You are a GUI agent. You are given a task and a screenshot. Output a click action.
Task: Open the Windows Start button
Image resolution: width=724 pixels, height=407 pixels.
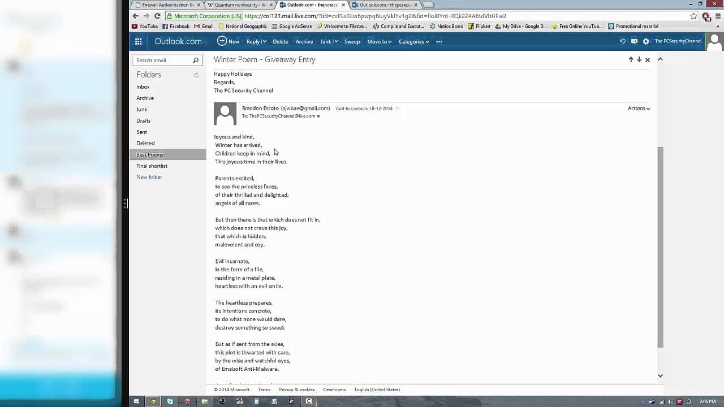(x=136, y=401)
